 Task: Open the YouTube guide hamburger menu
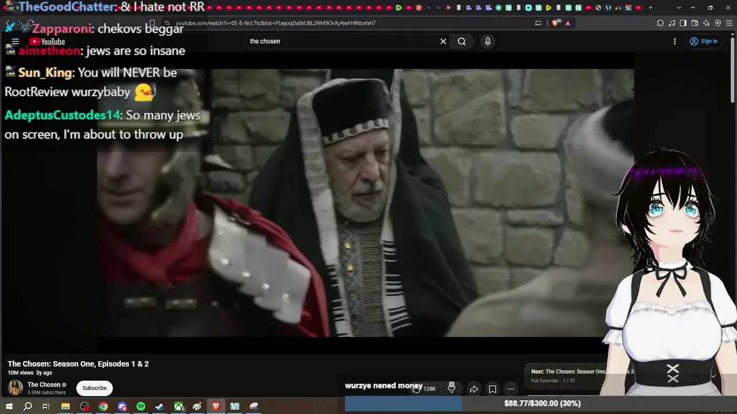point(16,41)
